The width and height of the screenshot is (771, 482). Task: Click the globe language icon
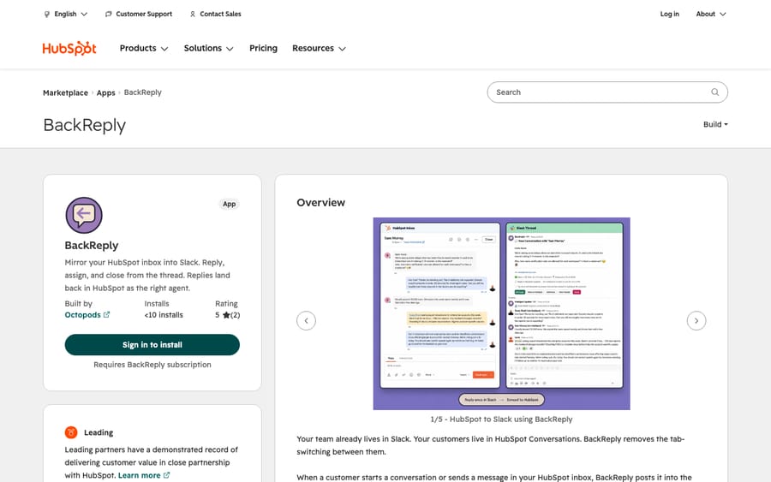(47, 15)
